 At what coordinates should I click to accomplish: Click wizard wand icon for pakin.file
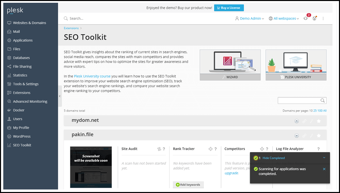tap(311, 136)
